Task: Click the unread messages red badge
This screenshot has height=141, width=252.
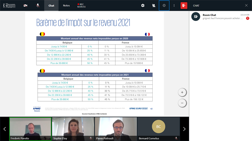Action: click(248, 18)
